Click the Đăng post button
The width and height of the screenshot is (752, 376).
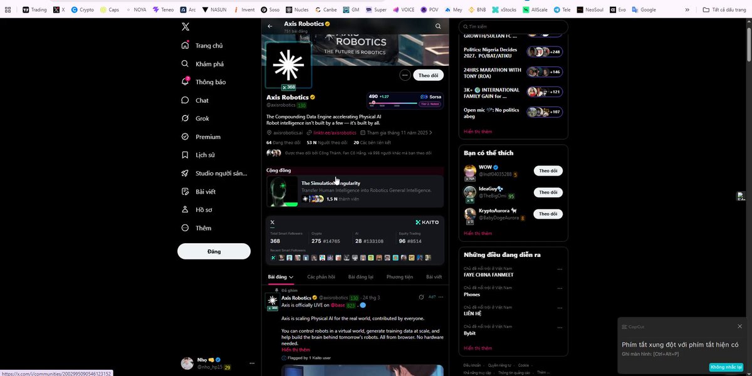click(x=214, y=251)
